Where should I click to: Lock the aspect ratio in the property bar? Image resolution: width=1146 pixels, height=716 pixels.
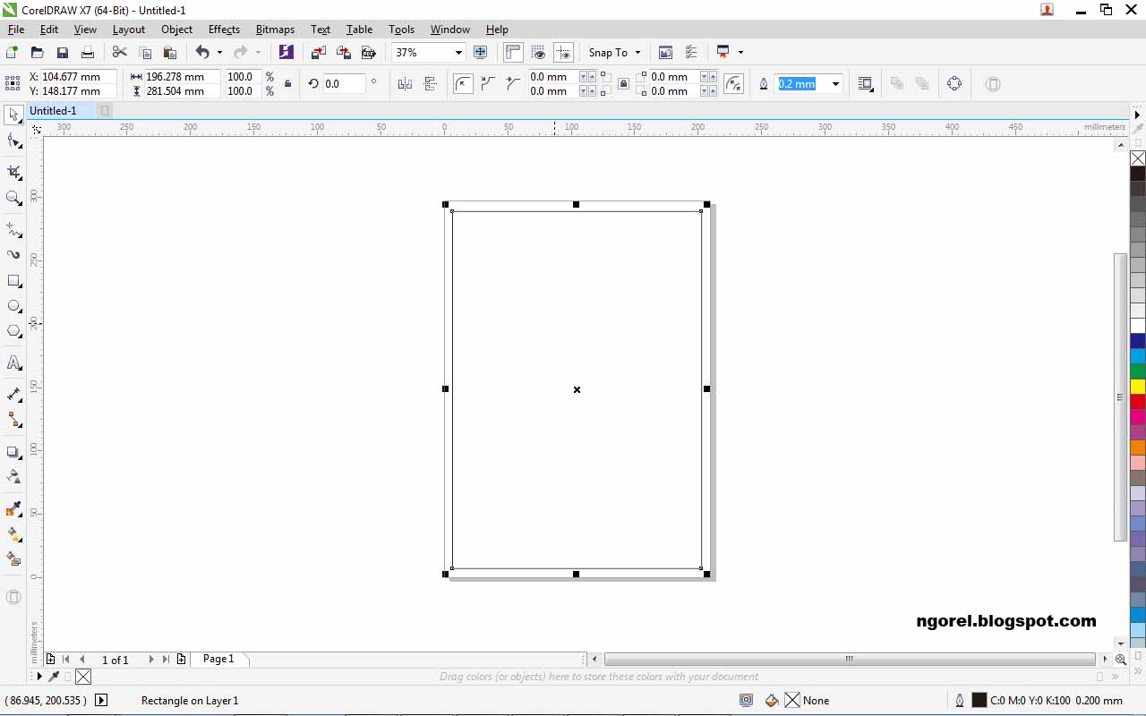click(x=286, y=84)
